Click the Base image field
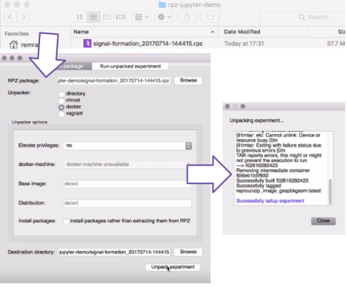The height and width of the screenshot is (287, 347). tap(127, 184)
